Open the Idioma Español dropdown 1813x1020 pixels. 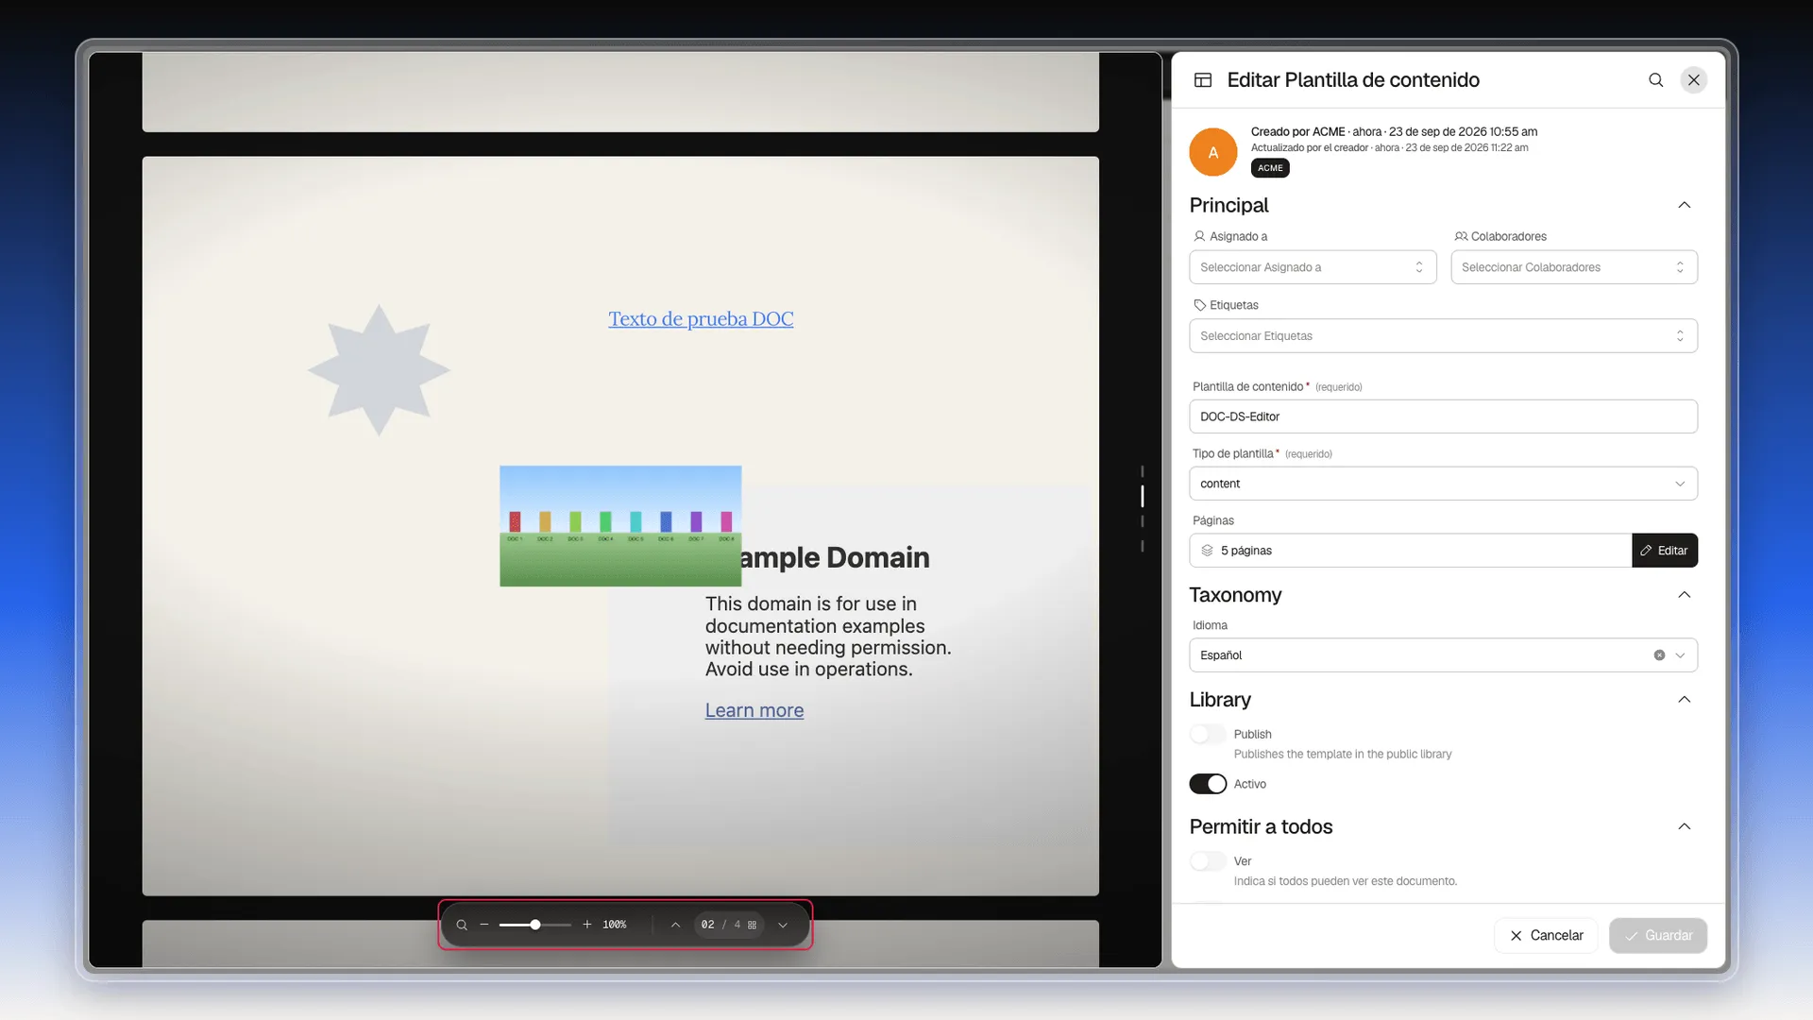click(1443, 655)
